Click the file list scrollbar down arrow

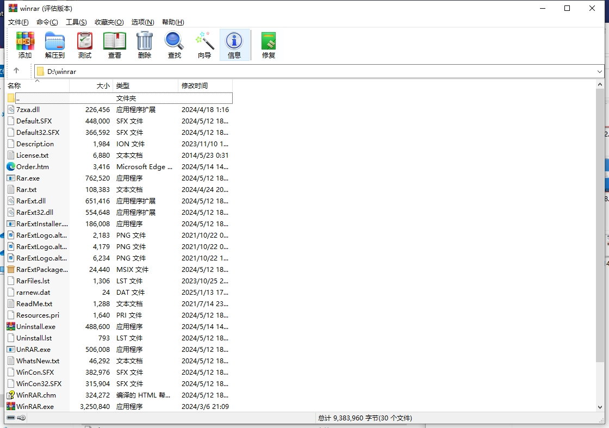[600, 407]
